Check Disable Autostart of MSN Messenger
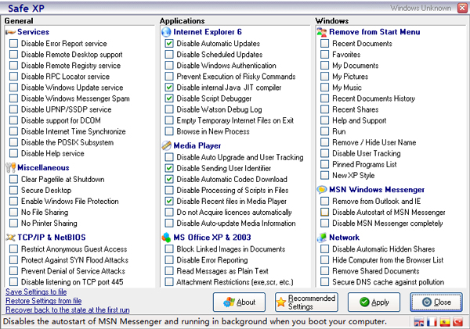 click(324, 213)
